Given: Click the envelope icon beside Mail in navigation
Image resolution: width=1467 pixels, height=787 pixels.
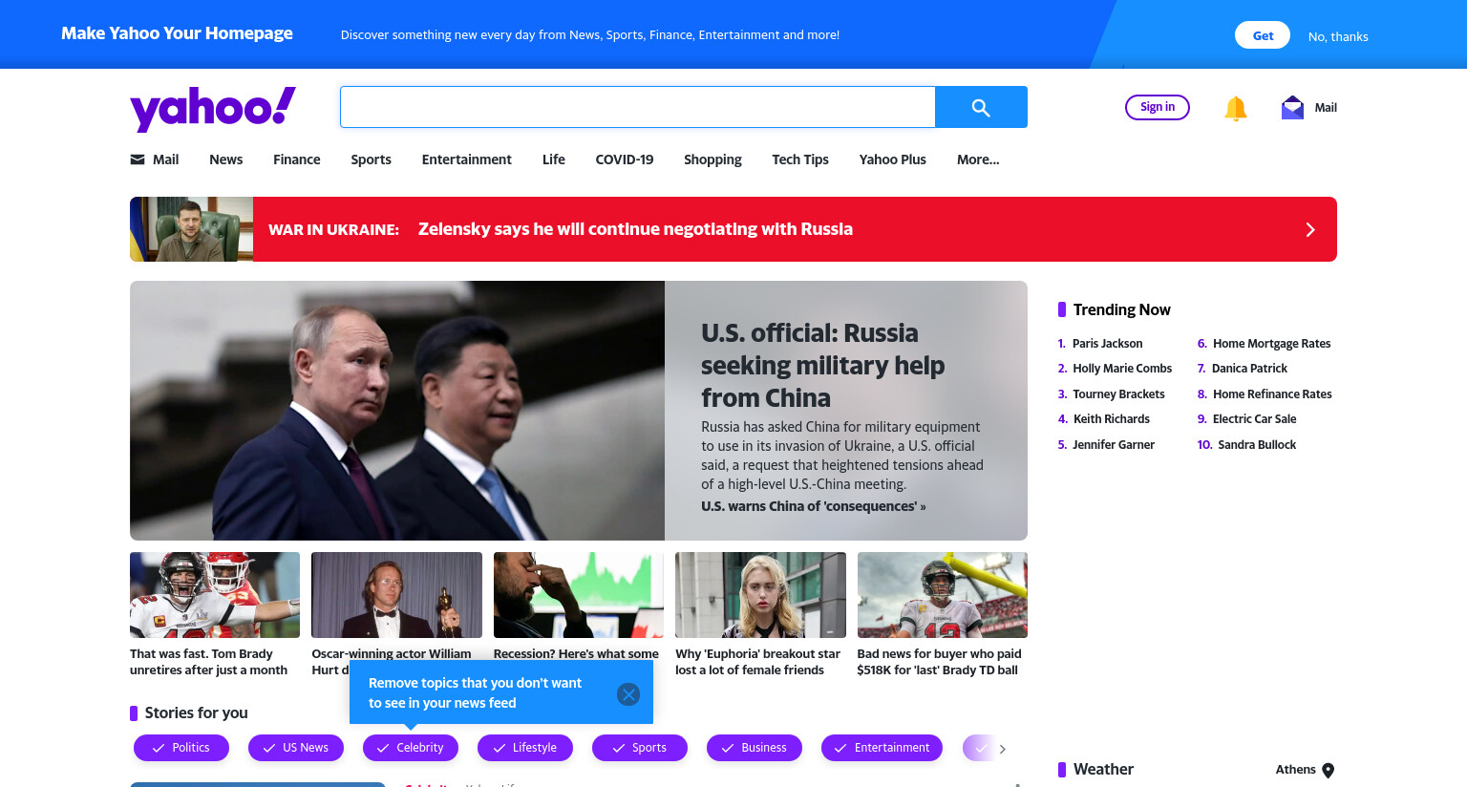Looking at the screenshot, I should (138, 160).
